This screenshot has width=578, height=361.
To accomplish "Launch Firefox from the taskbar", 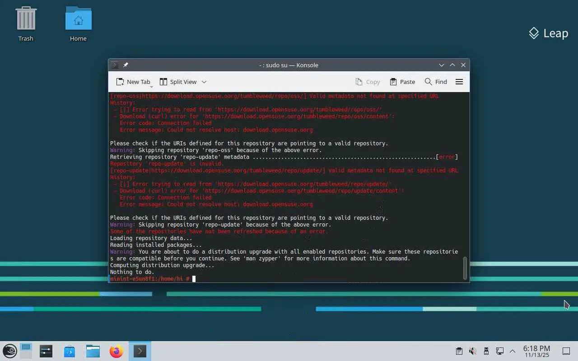I will click(117, 351).
